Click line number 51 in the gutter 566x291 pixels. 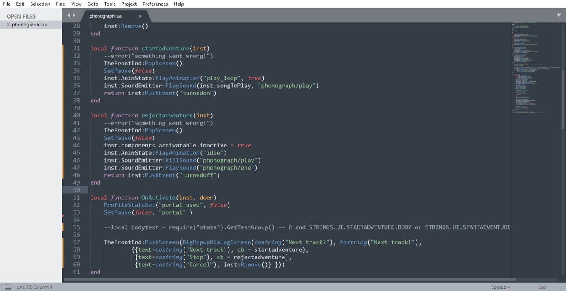[x=76, y=197]
